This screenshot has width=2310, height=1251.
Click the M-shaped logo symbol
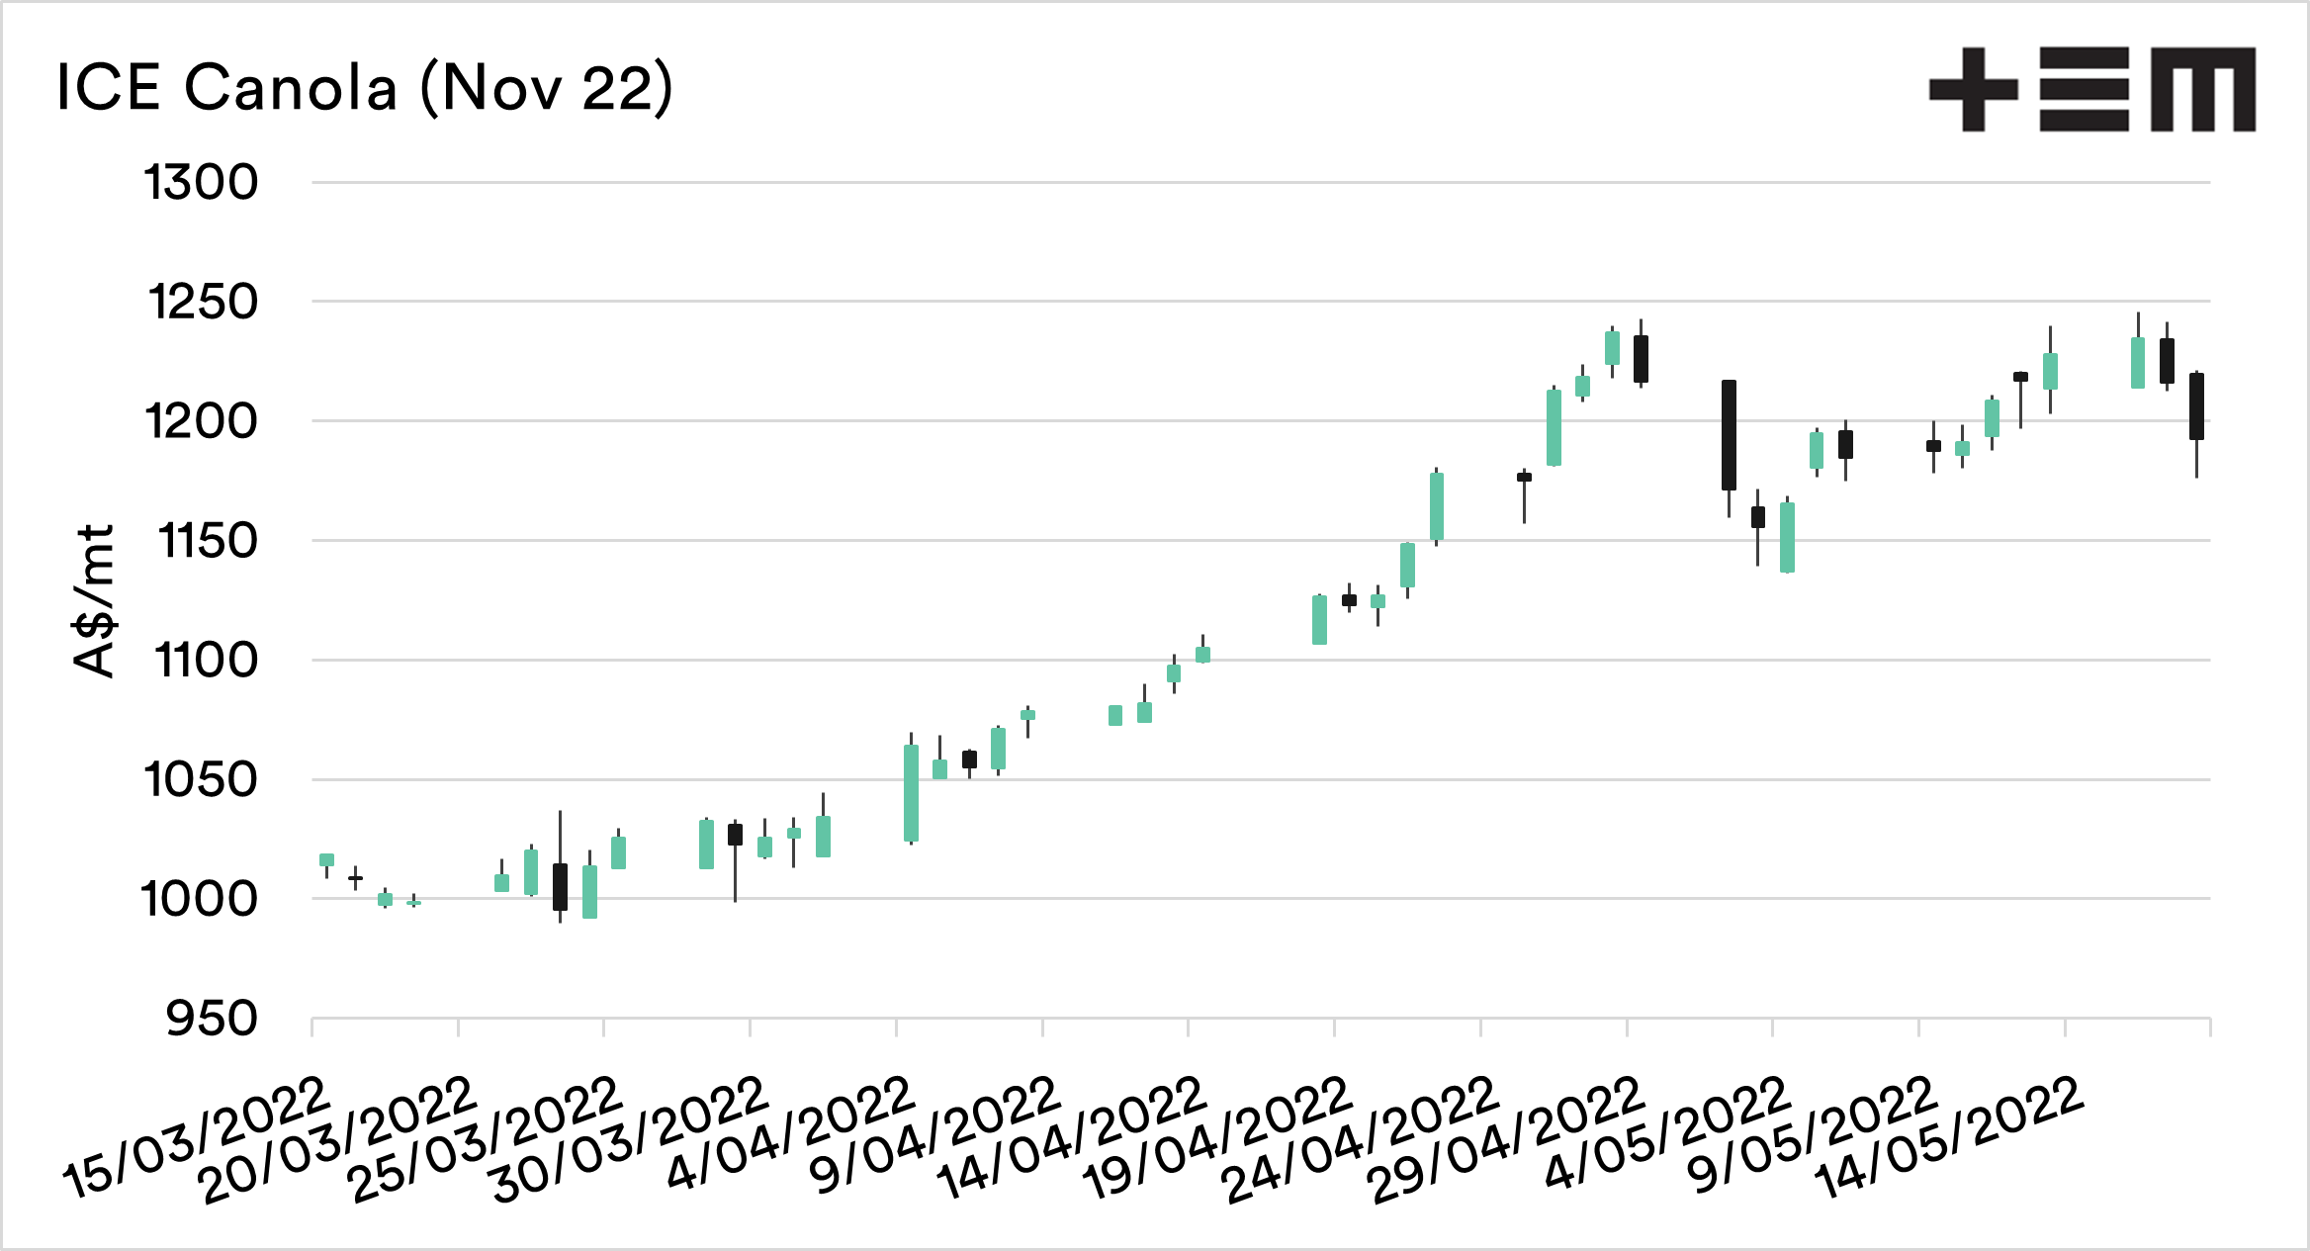[x=2204, y=89]
